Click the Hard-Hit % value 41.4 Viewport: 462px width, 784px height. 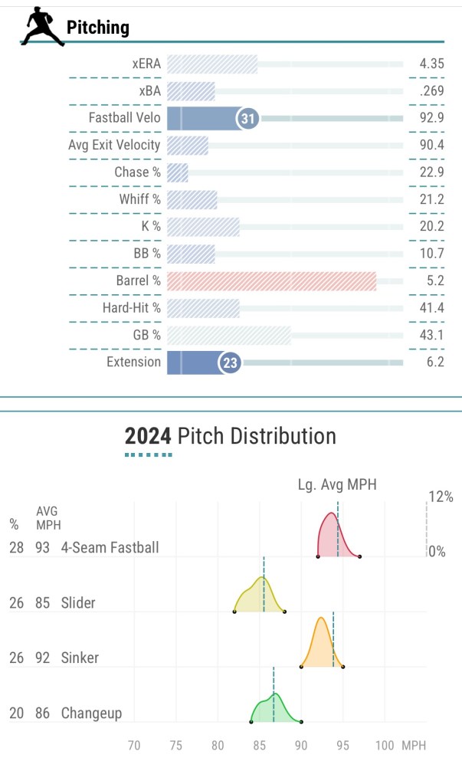pyautogui.click(x=431, y=308)
